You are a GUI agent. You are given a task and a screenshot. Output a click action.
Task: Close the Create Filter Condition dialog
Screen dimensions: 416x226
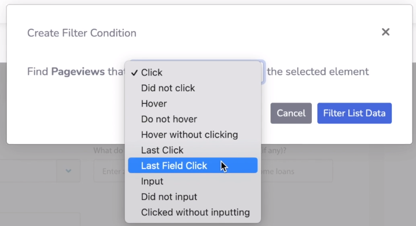pos(385,32)
